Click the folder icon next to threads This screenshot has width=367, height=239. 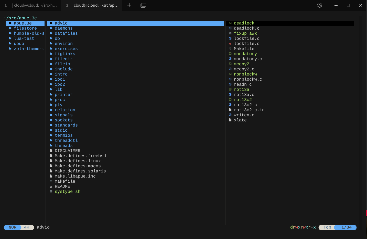pos(51,146)
